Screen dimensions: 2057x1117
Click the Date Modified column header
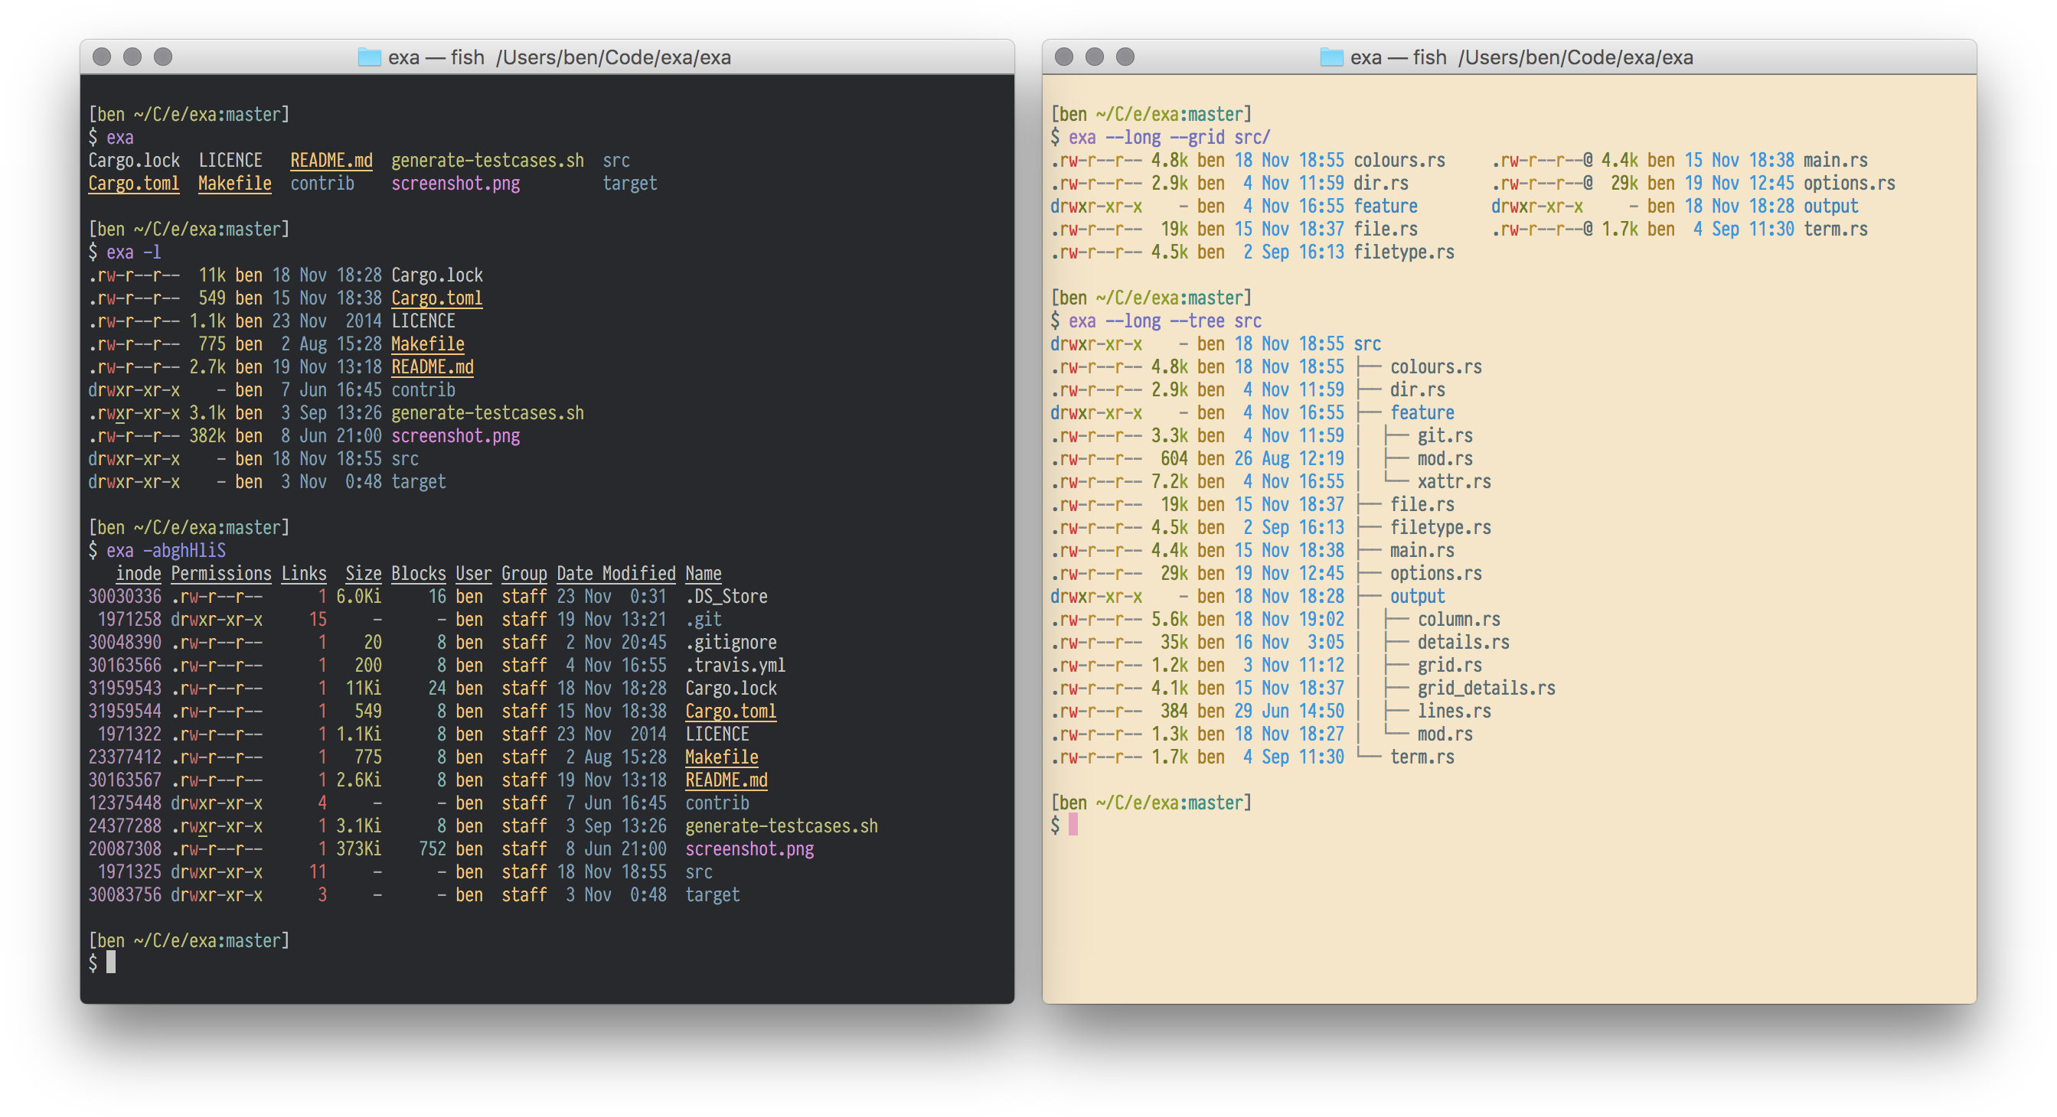615,573
